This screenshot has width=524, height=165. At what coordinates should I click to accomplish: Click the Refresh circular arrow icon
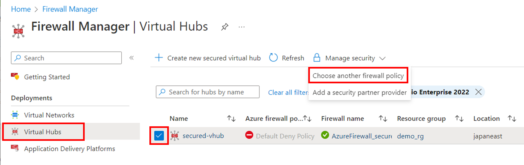pos(273,58)
